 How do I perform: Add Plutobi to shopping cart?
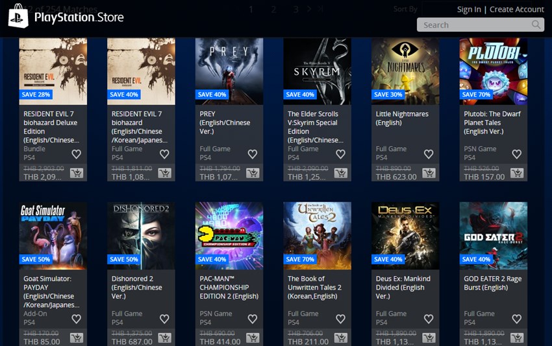tap(516, 173)
